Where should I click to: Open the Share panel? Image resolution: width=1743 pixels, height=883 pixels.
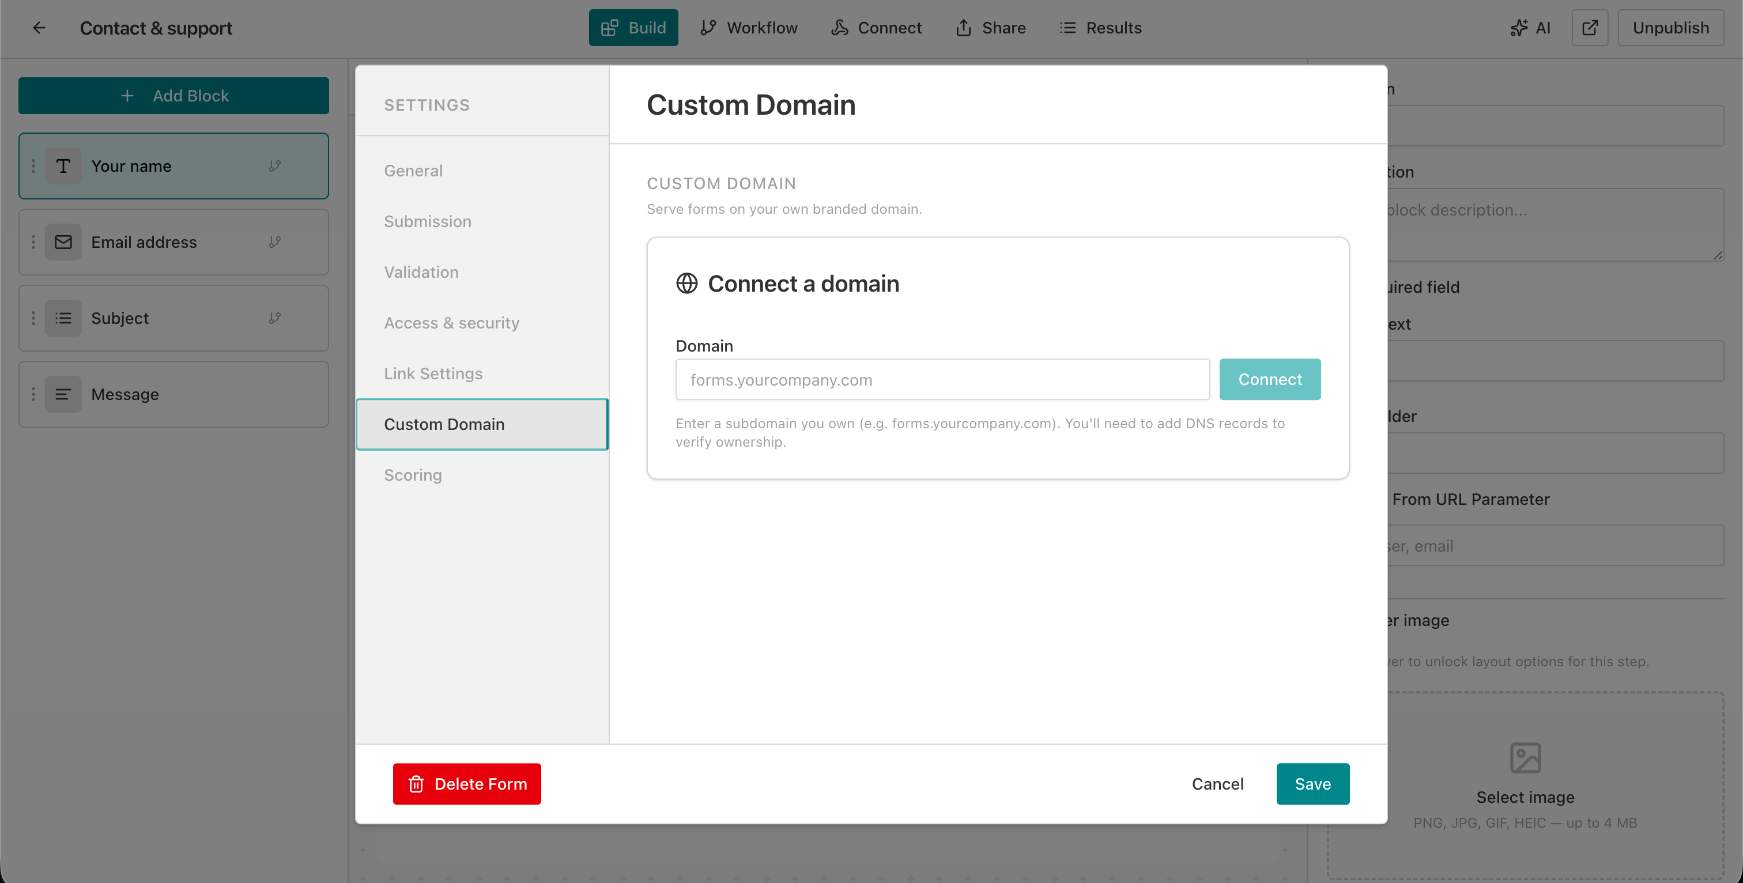[990, 28]
